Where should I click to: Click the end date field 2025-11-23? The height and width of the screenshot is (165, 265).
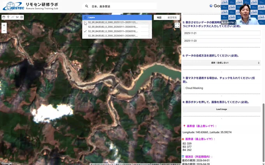(x=221, y=41)
